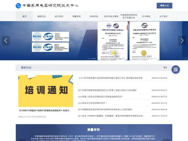Open the 报名入口 registration button

164,5
